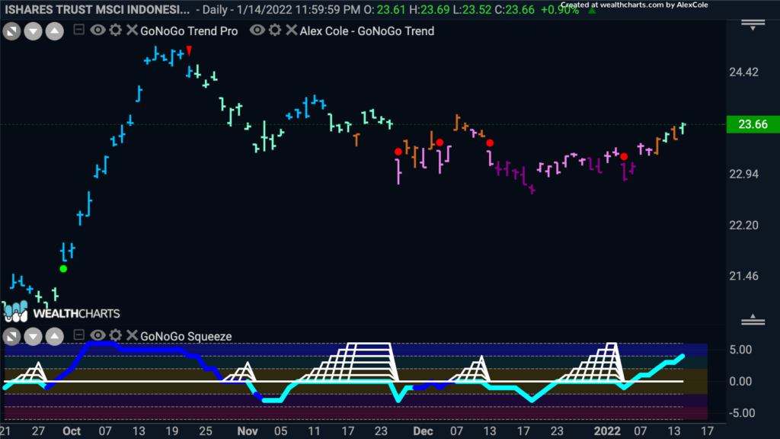The height and width of the screenshot is (439, 780).
Task: Click the -5.00 squeeze axis label
Action: tap(741, 413)
